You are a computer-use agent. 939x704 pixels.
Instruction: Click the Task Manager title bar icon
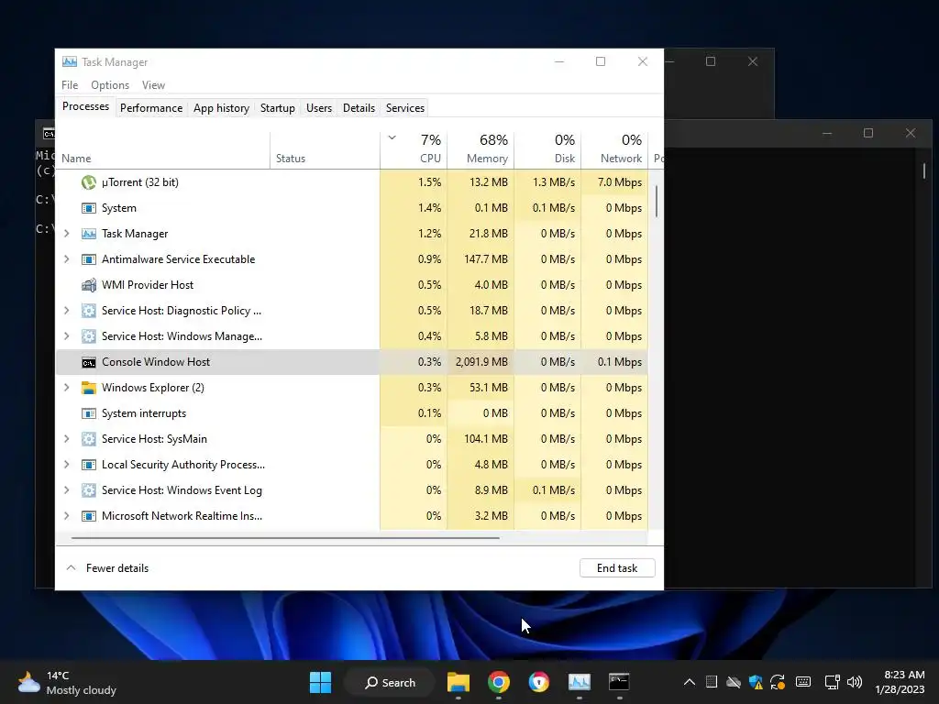click(70, 61)
